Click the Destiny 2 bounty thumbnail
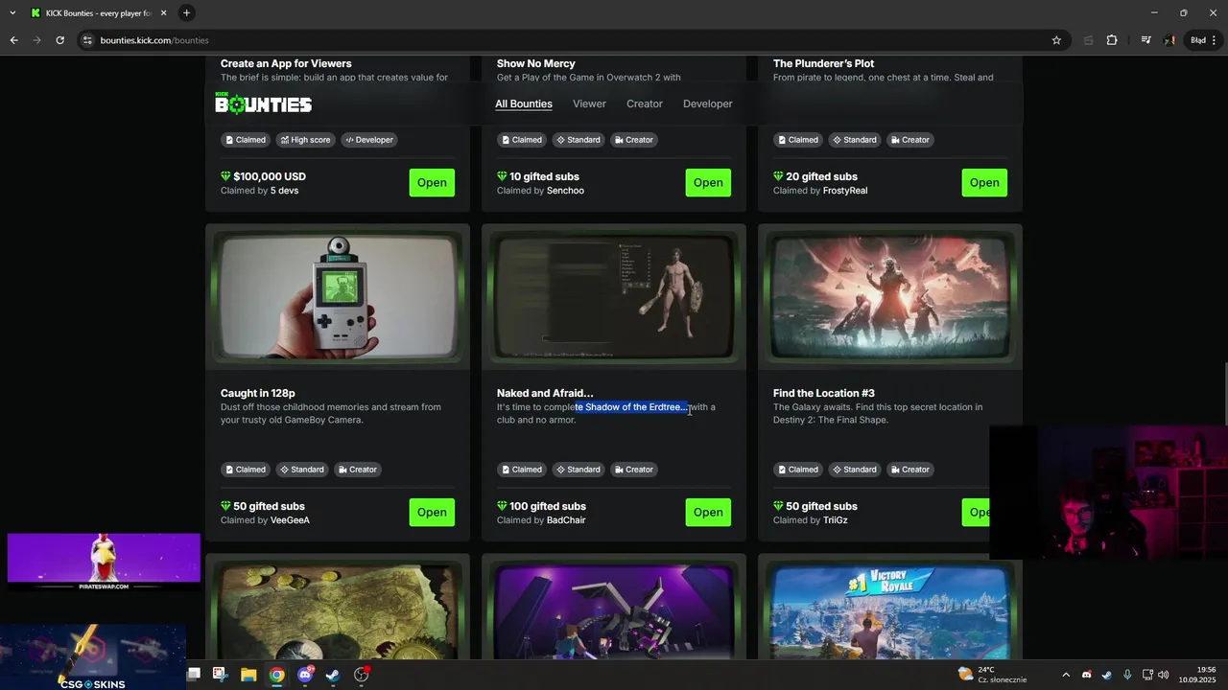 [x=890, y=296]
